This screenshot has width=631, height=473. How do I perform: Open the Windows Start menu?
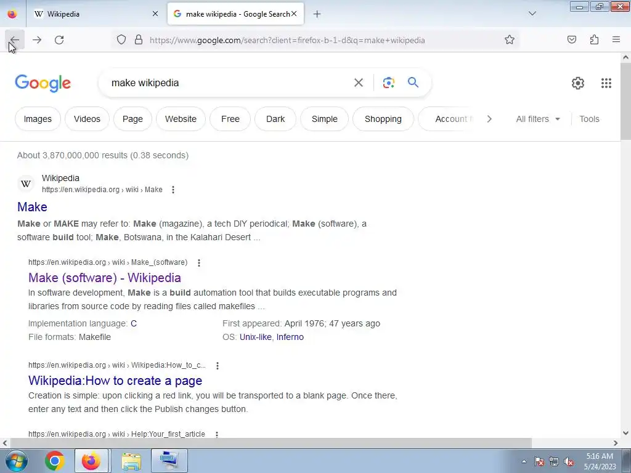(16, 461)
